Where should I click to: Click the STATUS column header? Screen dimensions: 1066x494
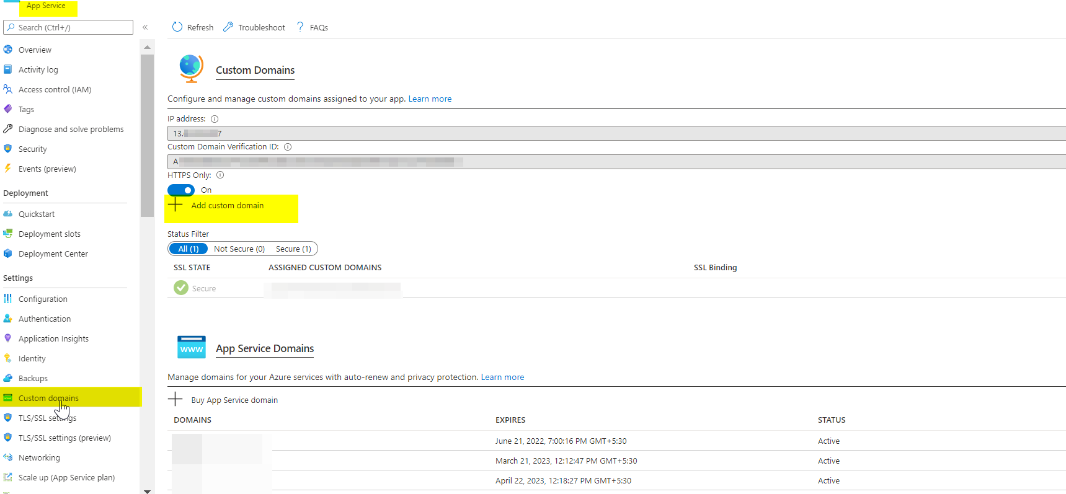tap(832, 420)
